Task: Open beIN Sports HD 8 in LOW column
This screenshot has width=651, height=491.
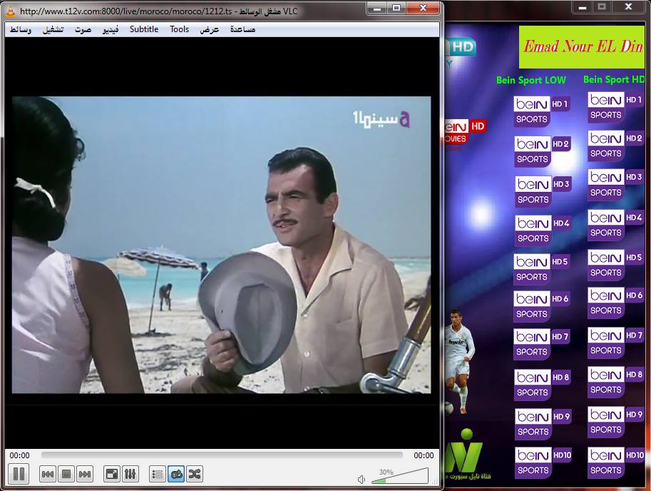Action: click(x=543, y=385)
